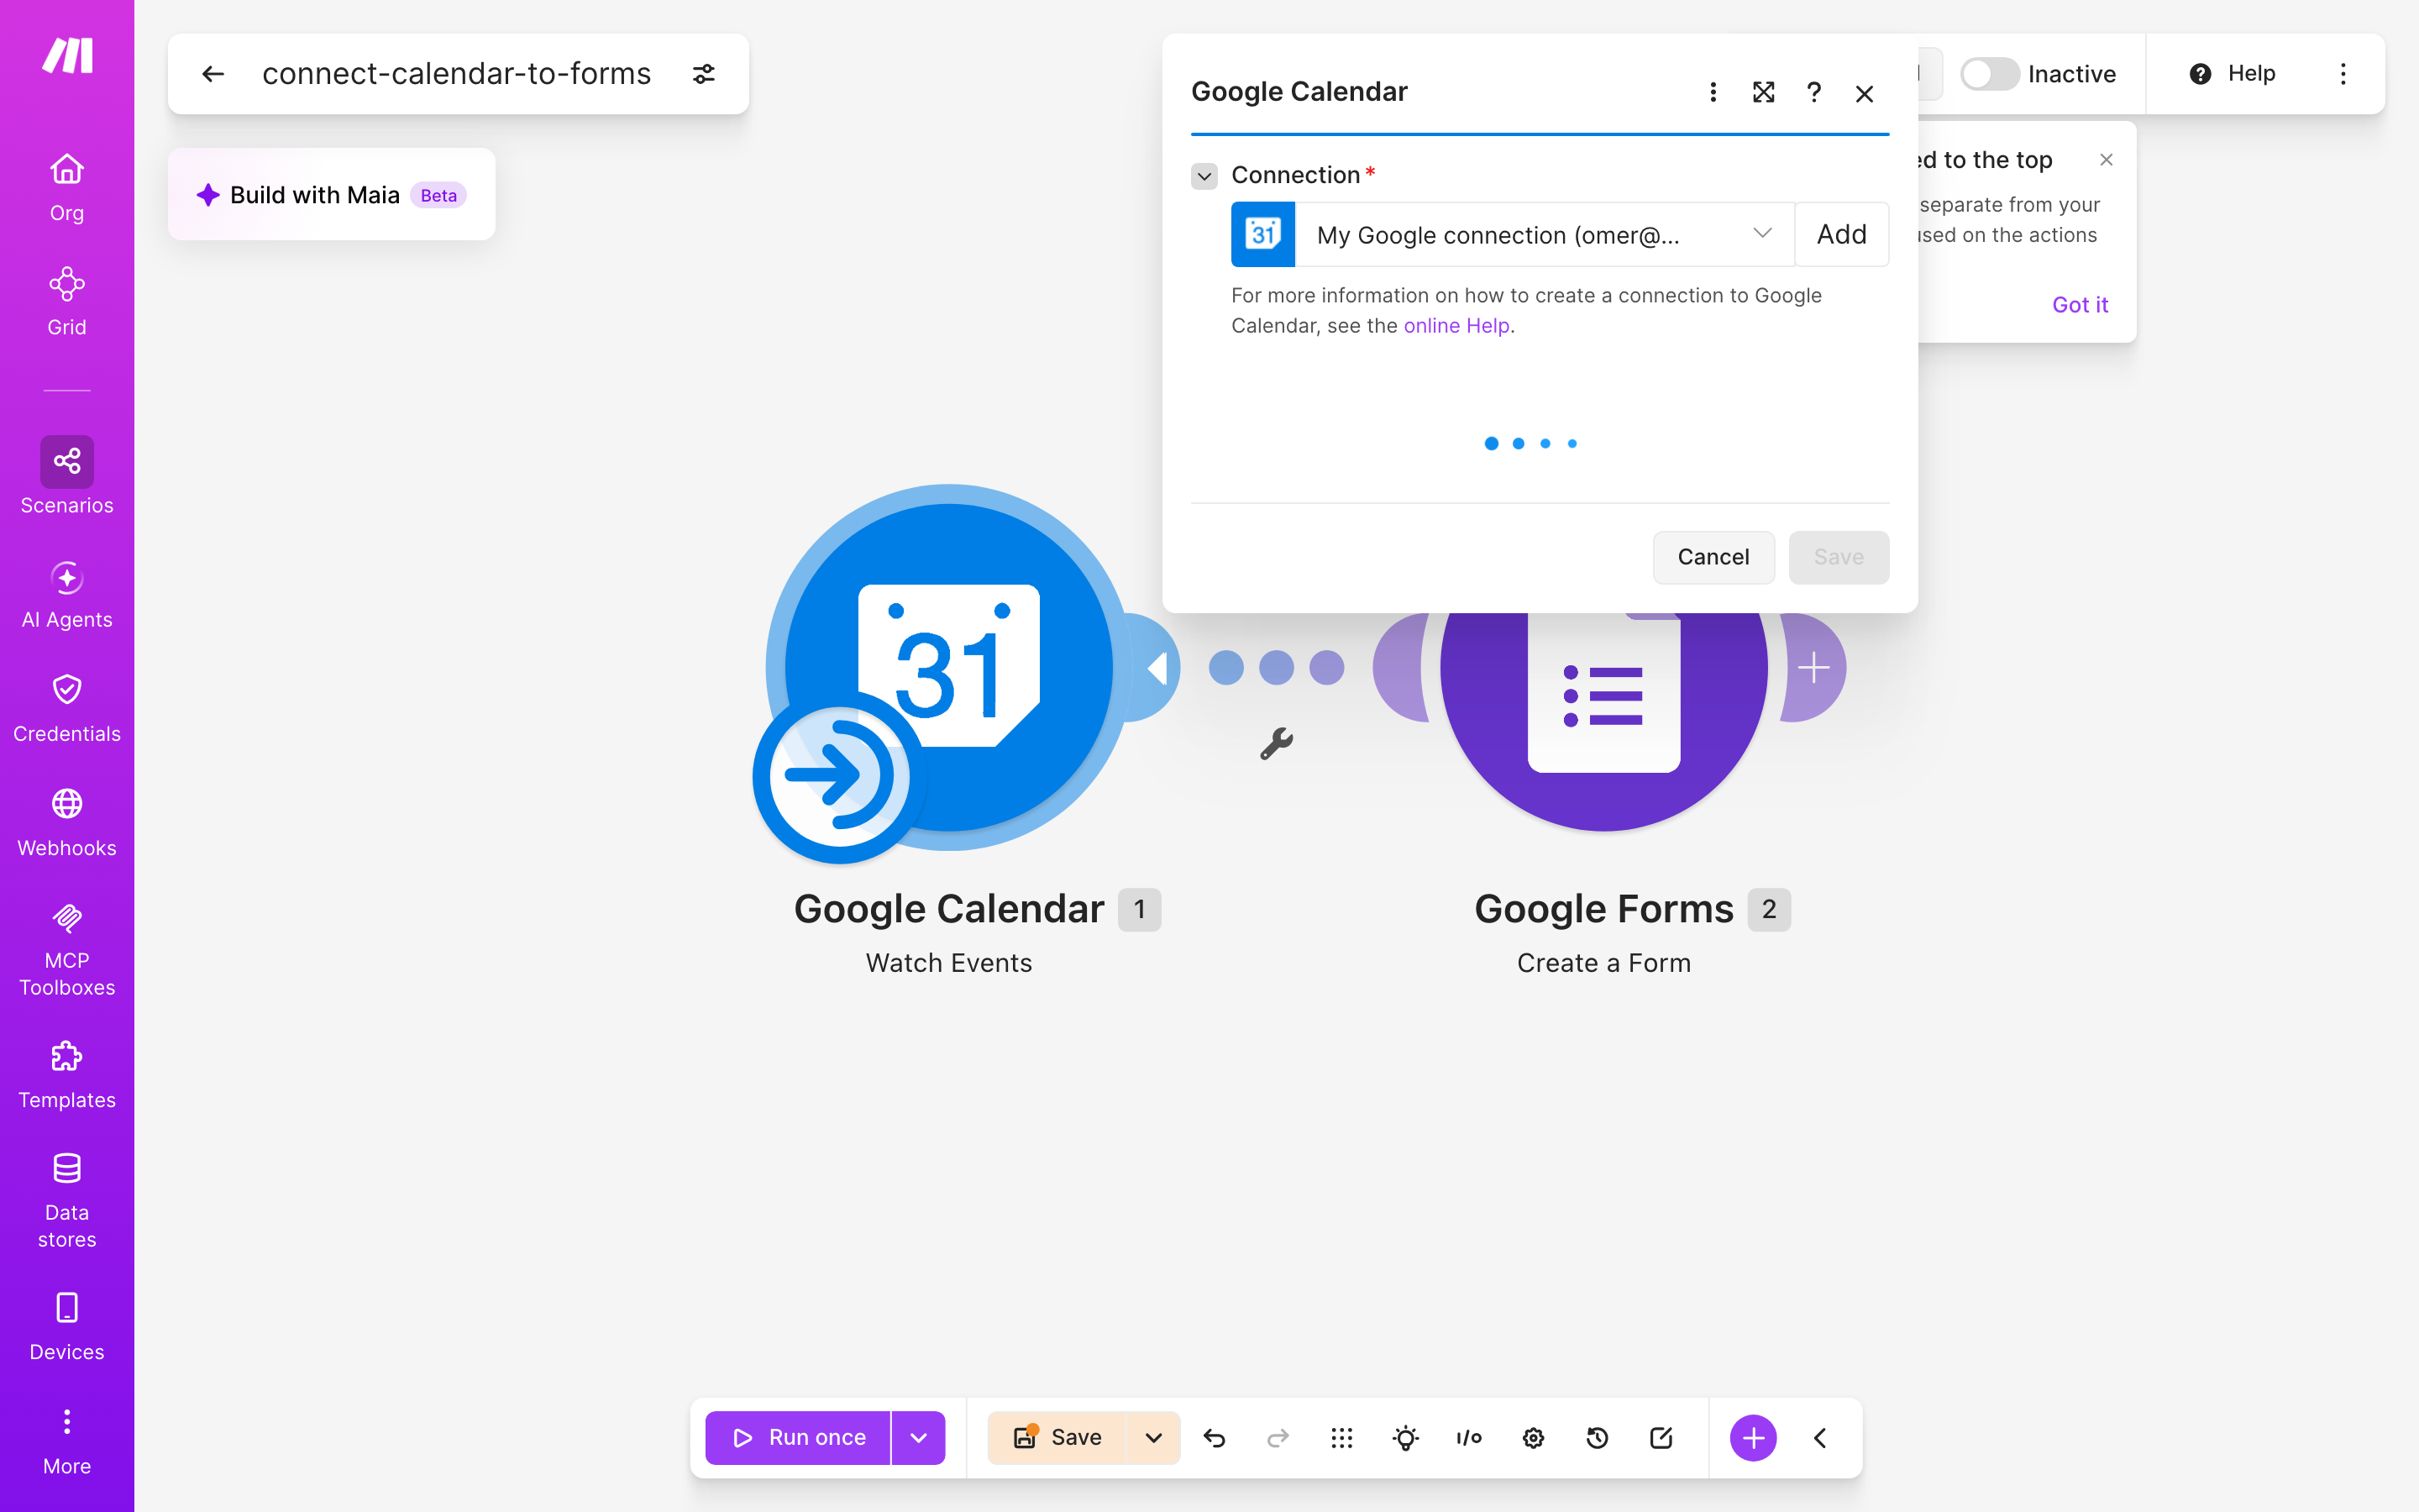Open Devices sidebar item

click(x=67, y=1327)
